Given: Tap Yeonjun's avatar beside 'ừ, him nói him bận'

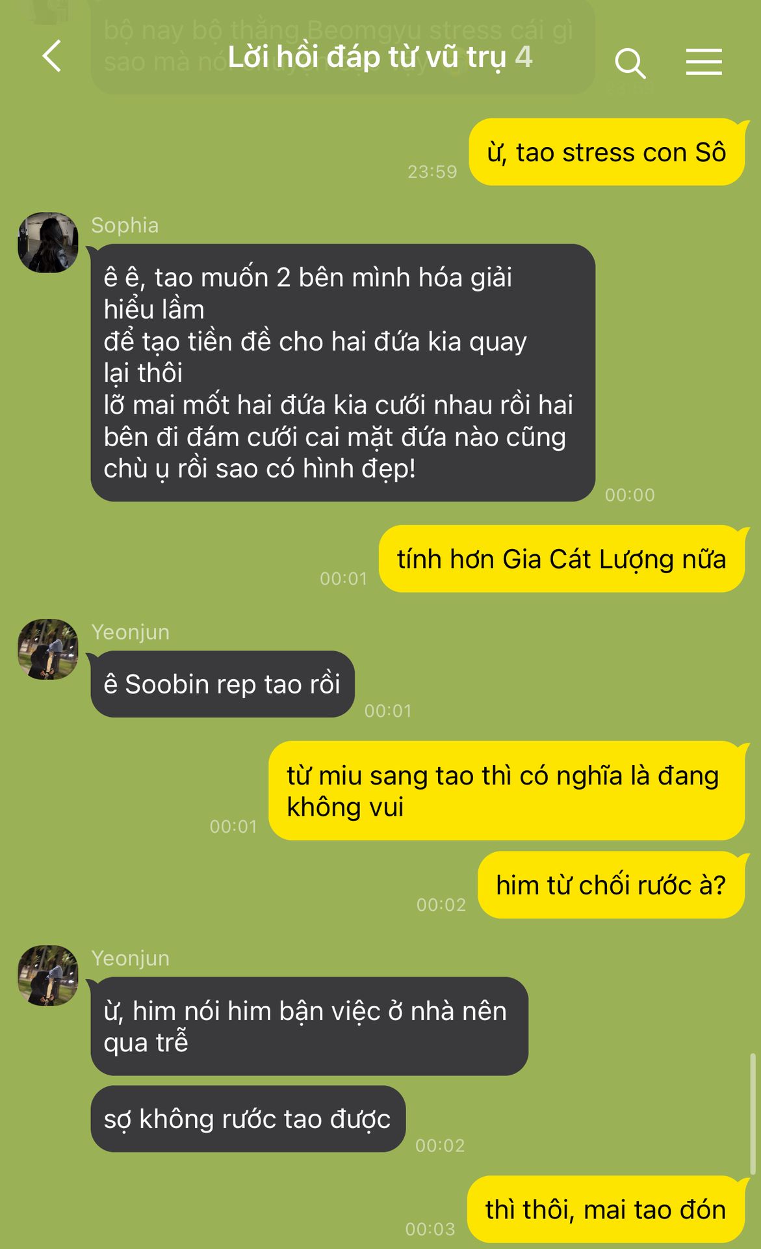Looking at the screenshot, I should pyautogui.click(x=48, y=975).
